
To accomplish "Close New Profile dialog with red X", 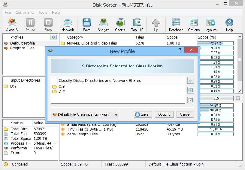I will pyautogui.click(x=191, y=50).
